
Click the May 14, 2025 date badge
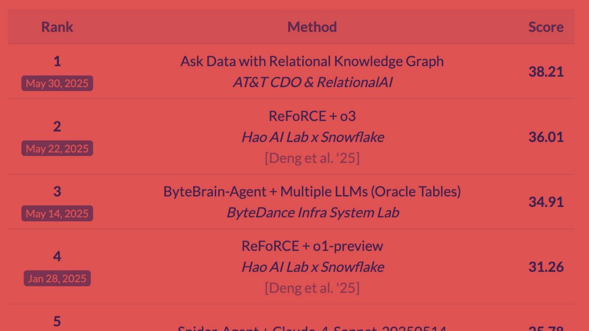click(57, 214)
